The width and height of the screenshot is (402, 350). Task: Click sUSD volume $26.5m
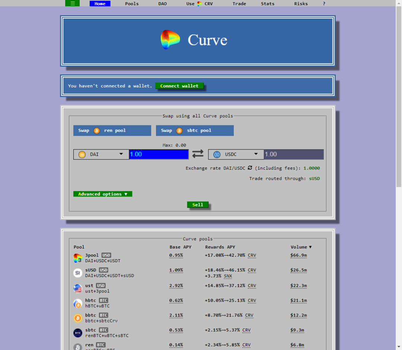[299, 270]
